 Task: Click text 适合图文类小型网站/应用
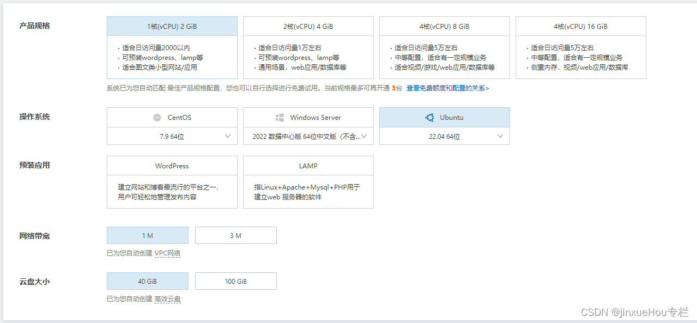(x=160, y=68)
